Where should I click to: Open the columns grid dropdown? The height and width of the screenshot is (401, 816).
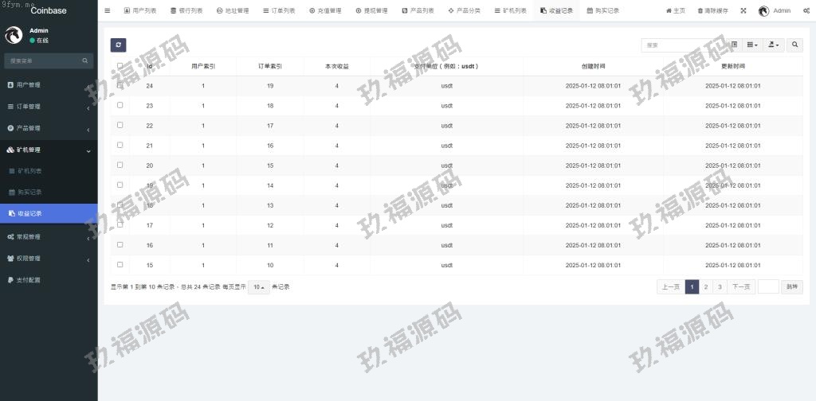click(752, 45)
